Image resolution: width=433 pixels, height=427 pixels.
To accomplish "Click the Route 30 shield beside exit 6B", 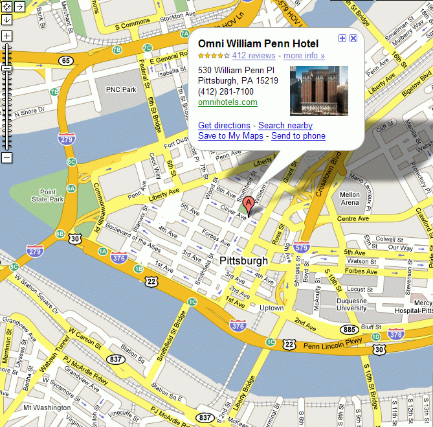I will click(75, 239).
